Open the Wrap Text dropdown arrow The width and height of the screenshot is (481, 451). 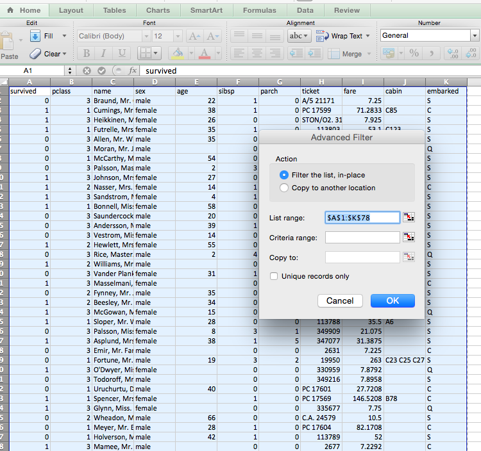[367, 36]
